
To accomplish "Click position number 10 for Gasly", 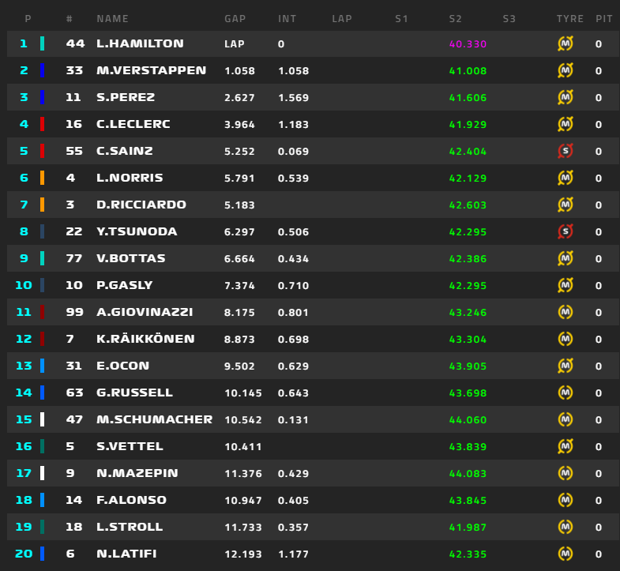I will (x=24, y=285).
